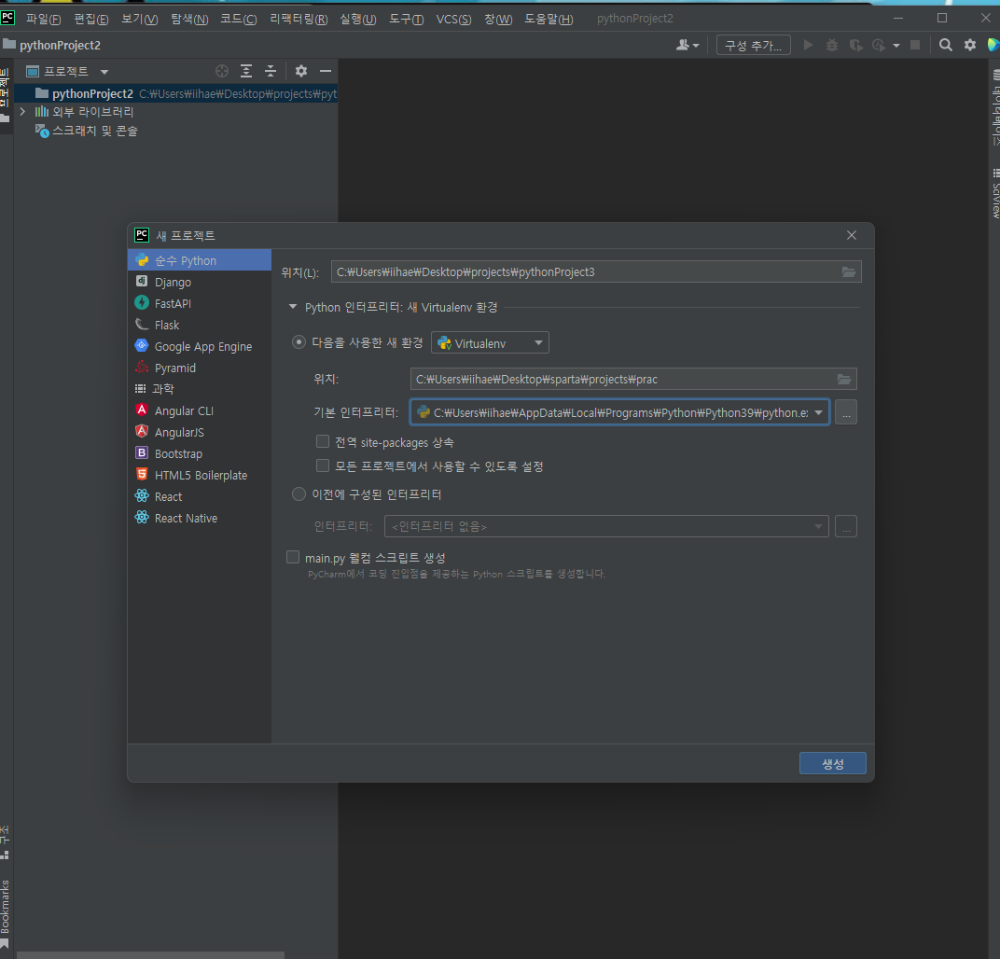Expand all in project panel toolbar
The width and height of the screenshot is (1000, 959).
point(246,71)
